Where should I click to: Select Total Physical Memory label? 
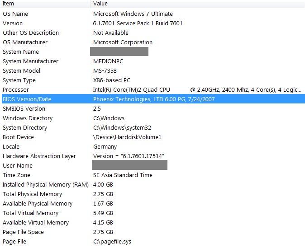pos(32,194)
